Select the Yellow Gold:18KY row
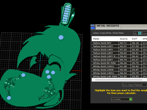Viewport: 147px width, 110px height. click(x=119, y=53)
